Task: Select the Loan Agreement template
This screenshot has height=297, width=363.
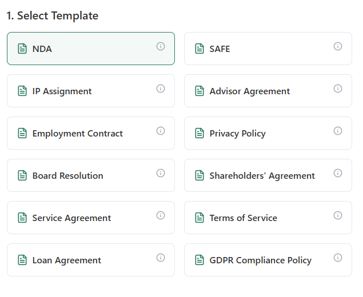Action: (x=86, y=260)
